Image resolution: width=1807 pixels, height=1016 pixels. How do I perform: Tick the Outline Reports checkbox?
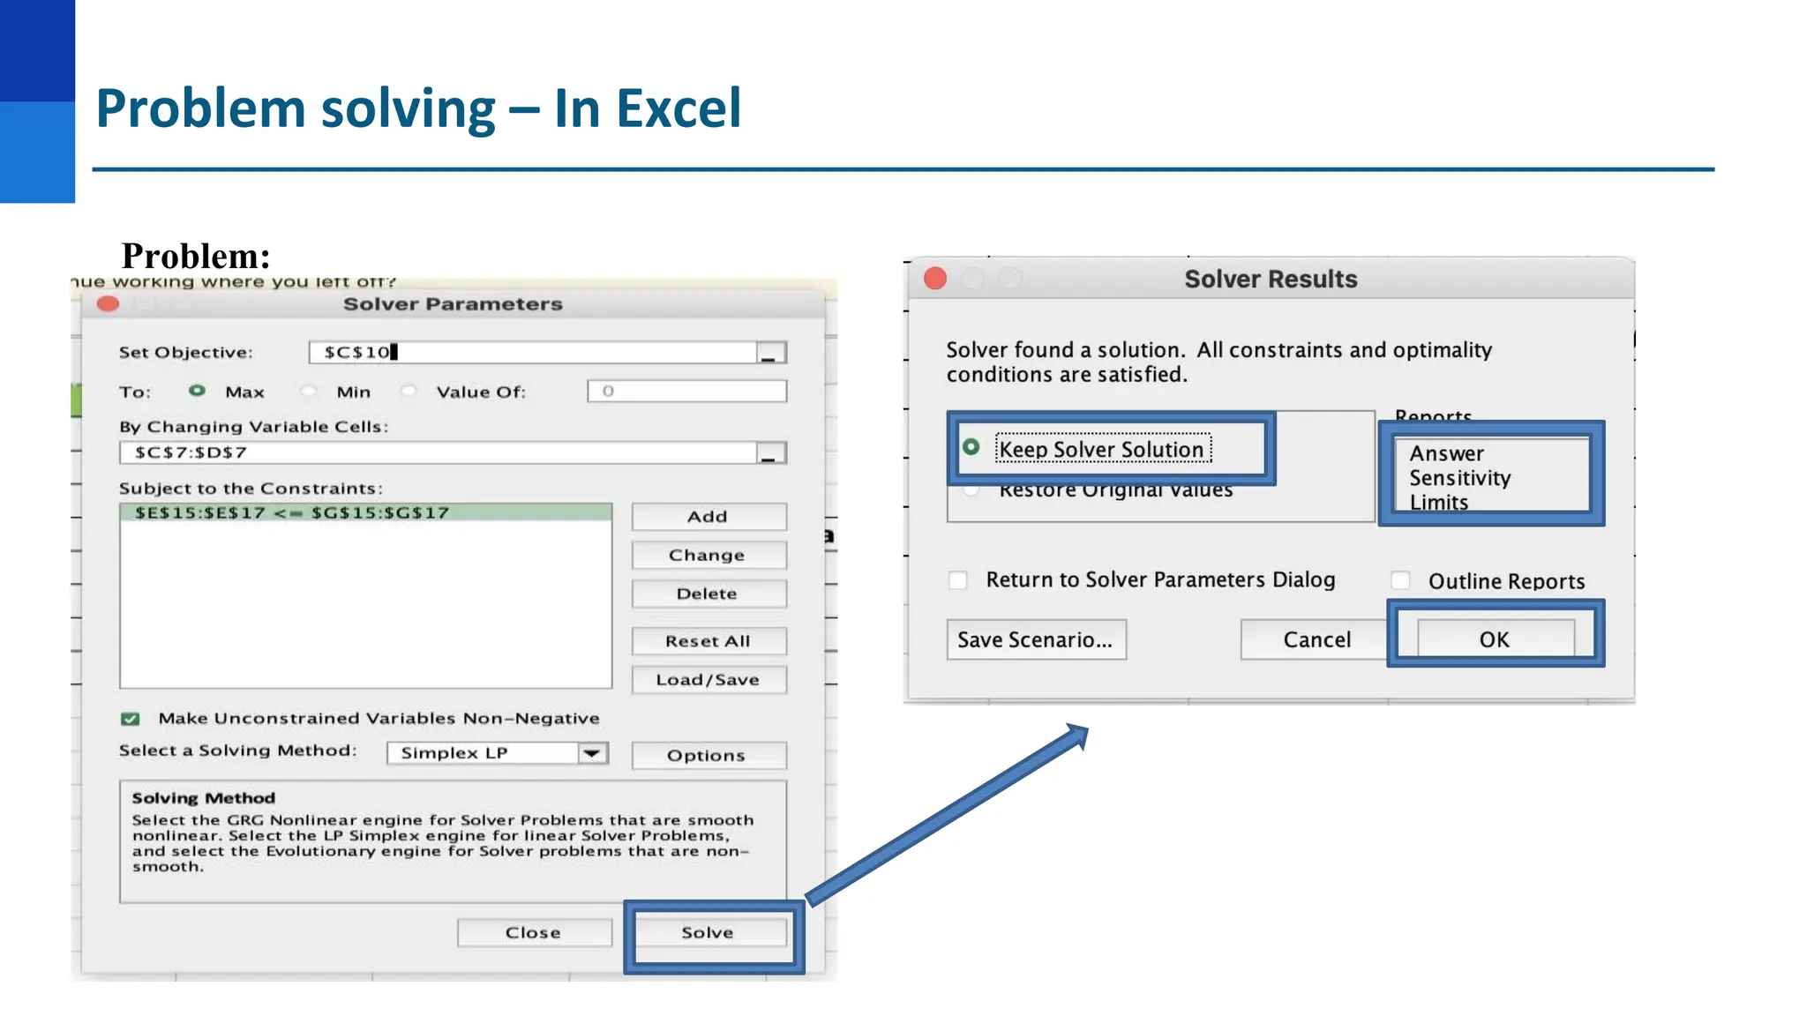click(1400, 580)
